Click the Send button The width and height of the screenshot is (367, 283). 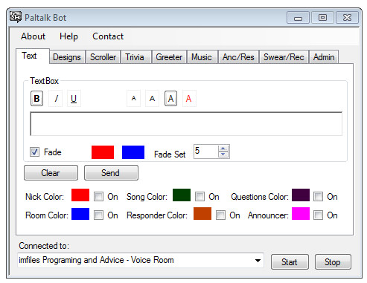click(111, 173)
